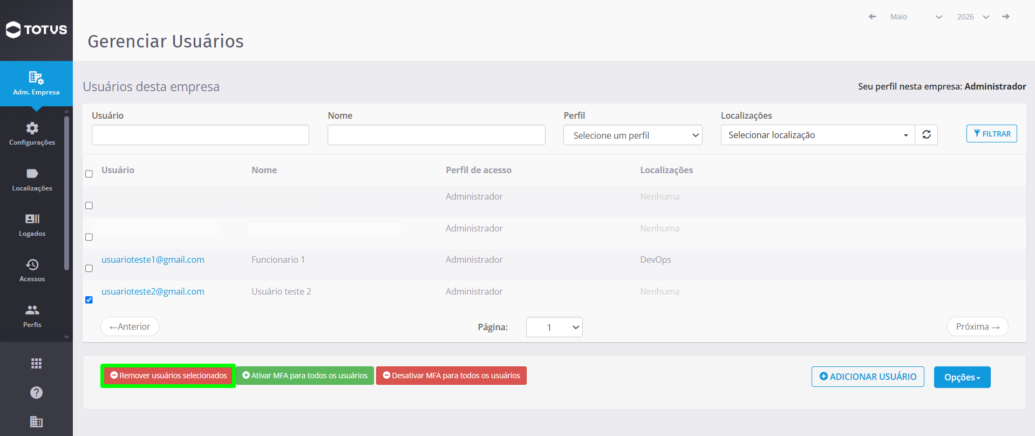Open the apps grid icon in sidebar

tap(36, 363)
